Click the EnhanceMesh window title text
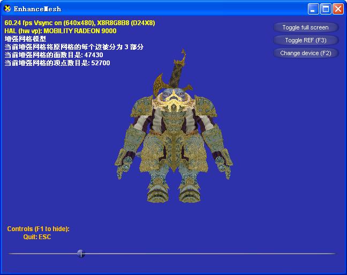 (x=37, y=9)
